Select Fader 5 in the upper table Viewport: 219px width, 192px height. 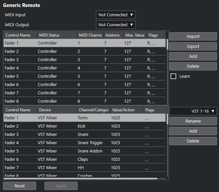[x=85, y=76]
